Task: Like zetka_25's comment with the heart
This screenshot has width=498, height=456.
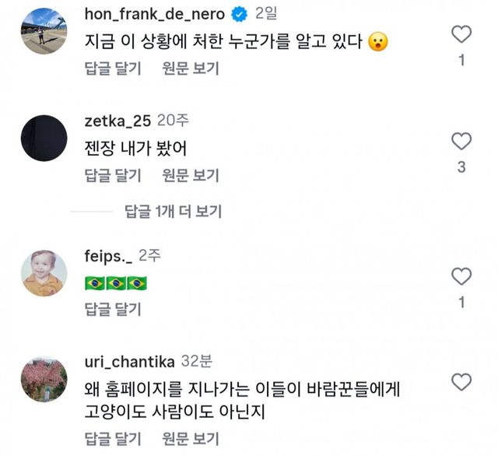Action: pos(461,141)
